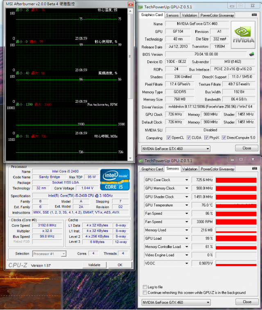Click CPU-Z Core Voltage value 1.044 V
The image size is (262, 310).
point(87,188)
